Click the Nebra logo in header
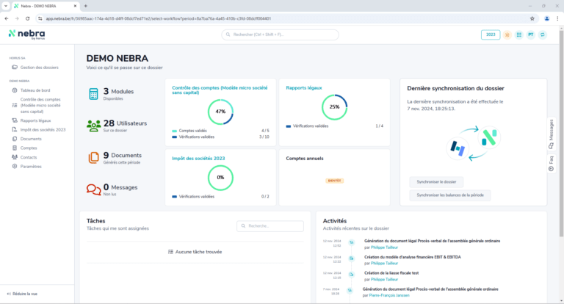This screenshot has height=304, width=564. [27, 35]
